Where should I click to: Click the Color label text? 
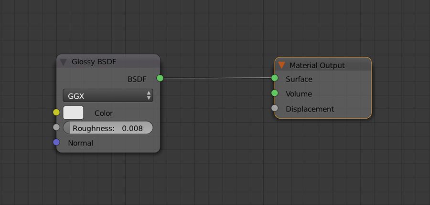point(103,113)
